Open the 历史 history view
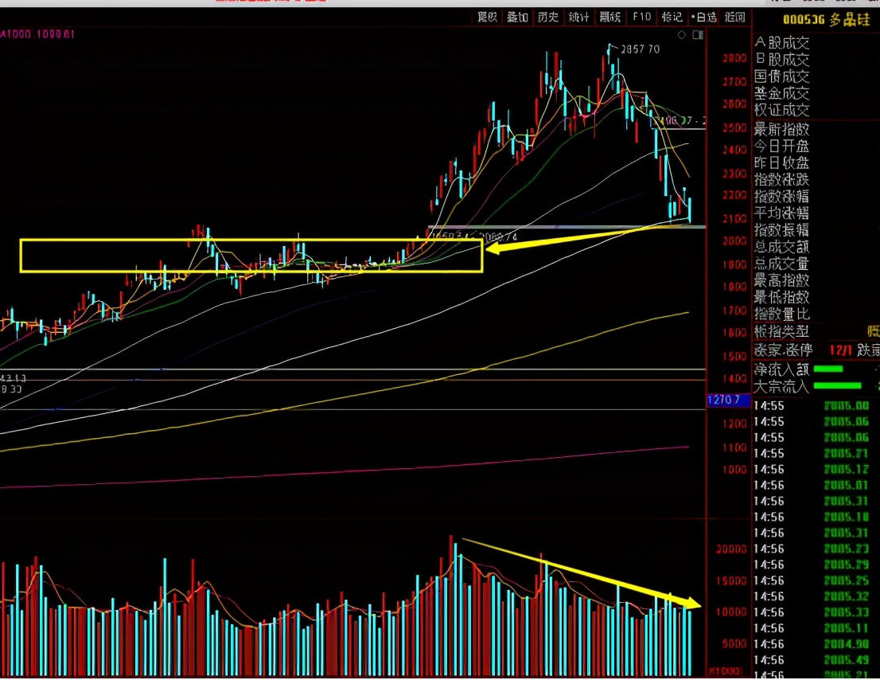The image size is (880, 680). [x=548, y=17]
